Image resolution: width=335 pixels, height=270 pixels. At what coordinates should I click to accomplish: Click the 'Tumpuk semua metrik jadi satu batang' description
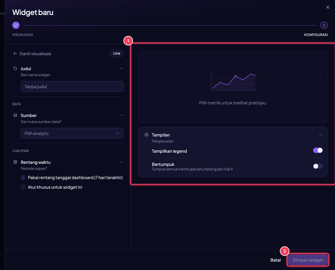click(192, 169)
